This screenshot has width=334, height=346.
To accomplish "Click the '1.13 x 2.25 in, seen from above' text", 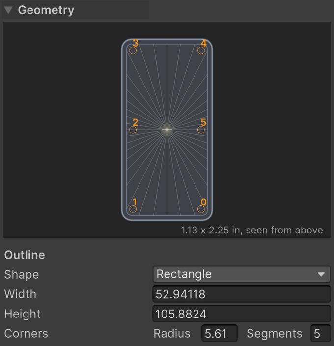I will pos(252,230).
